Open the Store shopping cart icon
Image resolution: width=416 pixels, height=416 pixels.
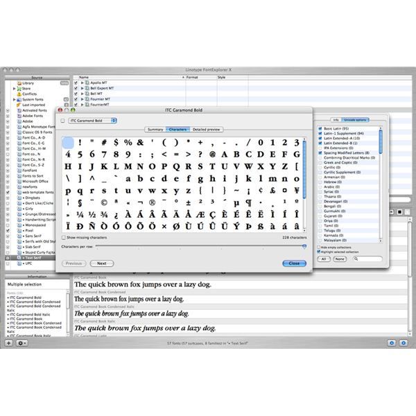coord(19,89)
